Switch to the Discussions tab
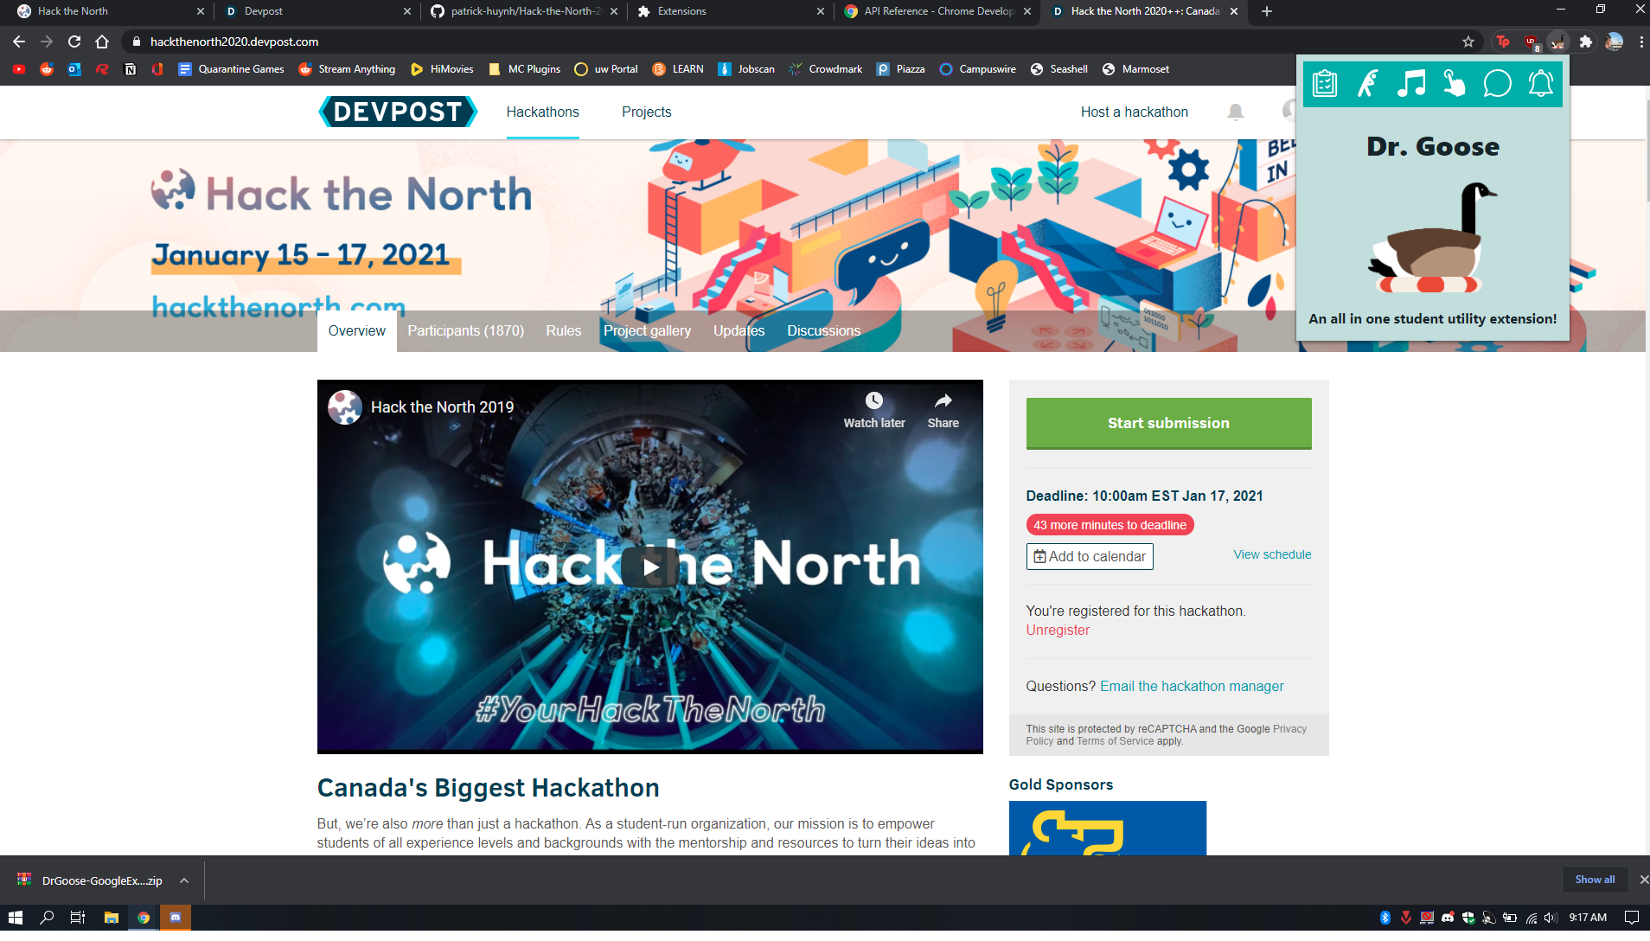Screen dimensions: 1650x941 pyautogui.click(x=824, y=331)
